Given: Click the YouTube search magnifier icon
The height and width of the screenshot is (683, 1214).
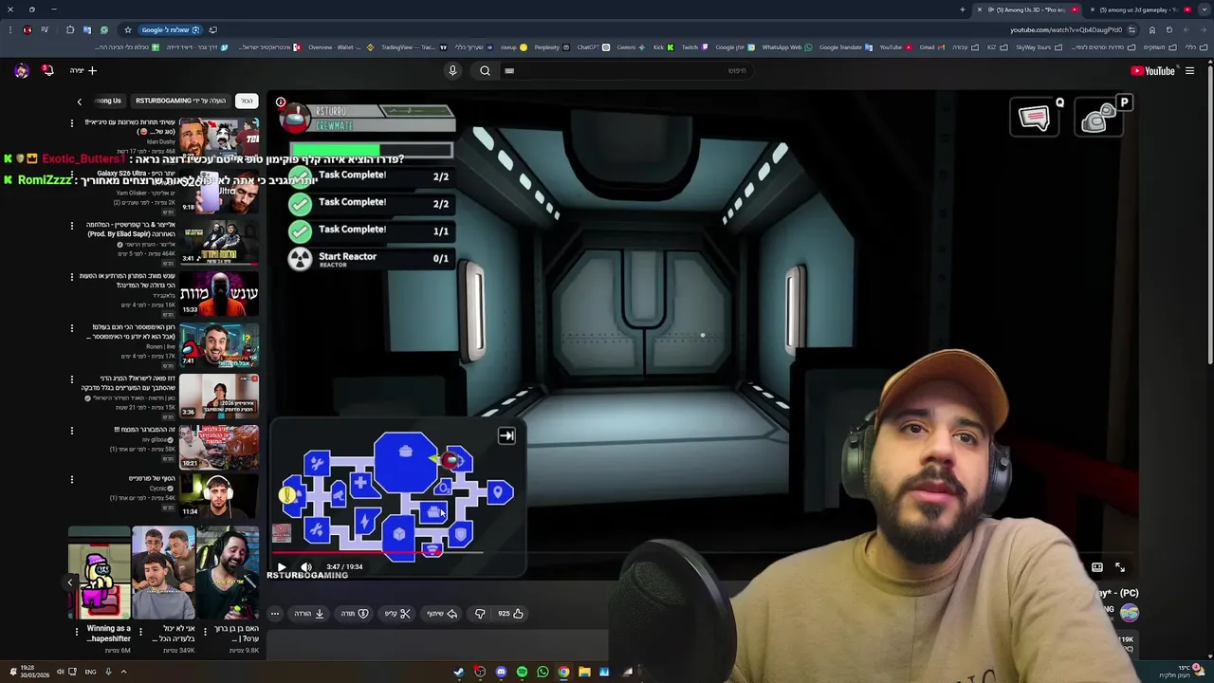Looking at the screenshot, I should pyautogui.click(x=485, y=70).
